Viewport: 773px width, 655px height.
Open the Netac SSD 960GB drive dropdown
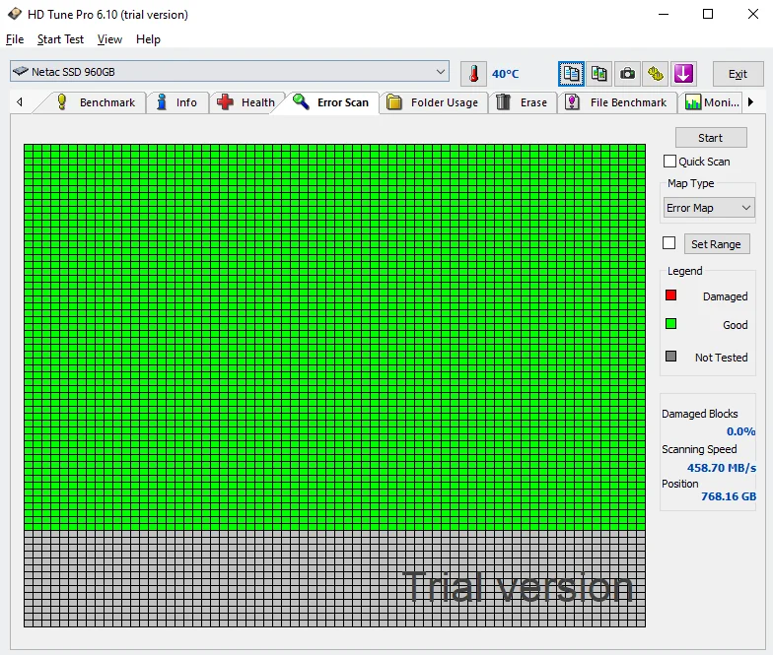[x=230, y=72]
